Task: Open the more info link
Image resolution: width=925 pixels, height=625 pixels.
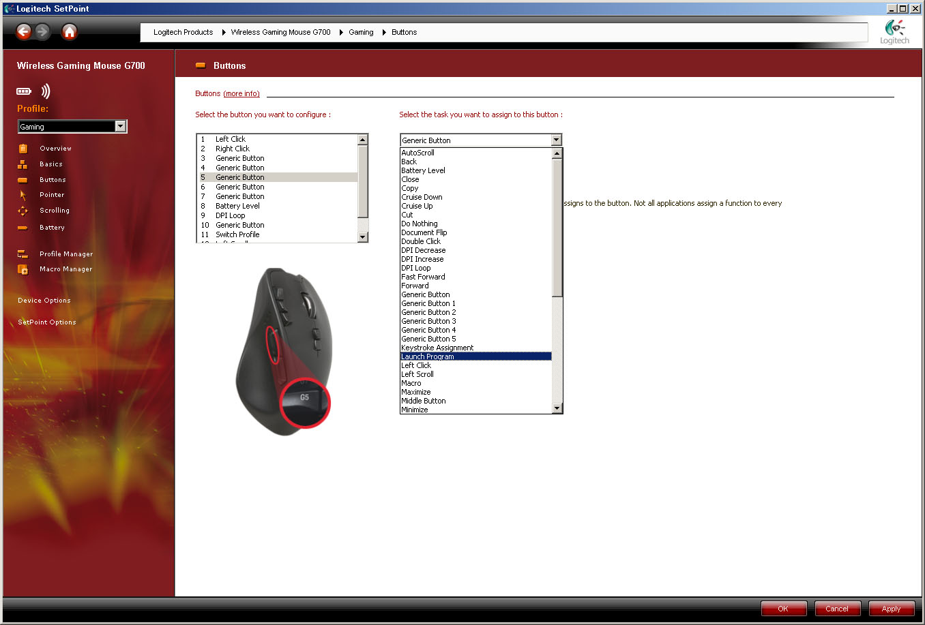Action: (241, 93)
